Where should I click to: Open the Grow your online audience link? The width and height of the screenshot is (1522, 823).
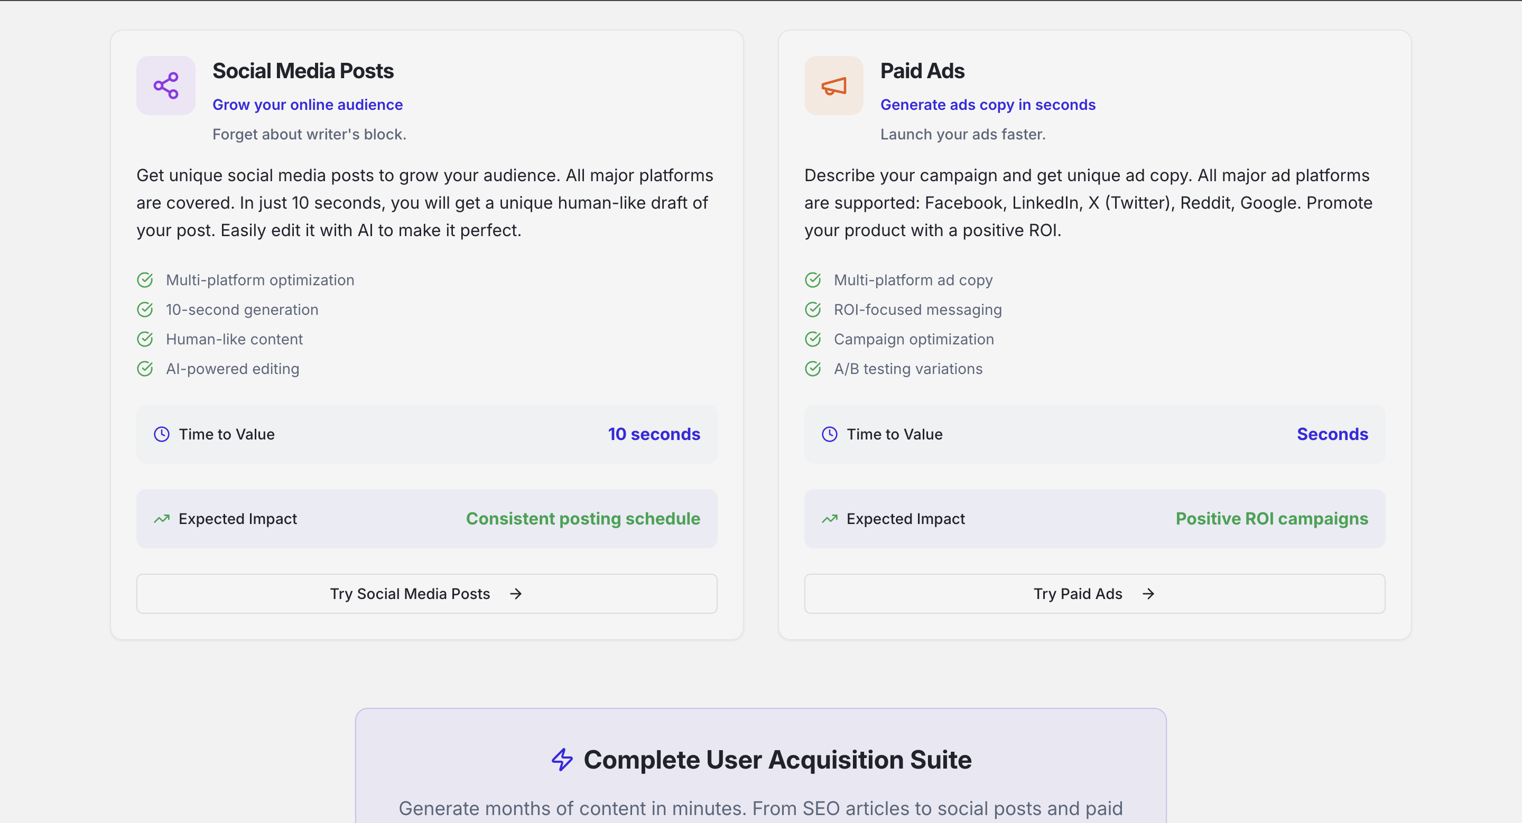pos(307,105)
